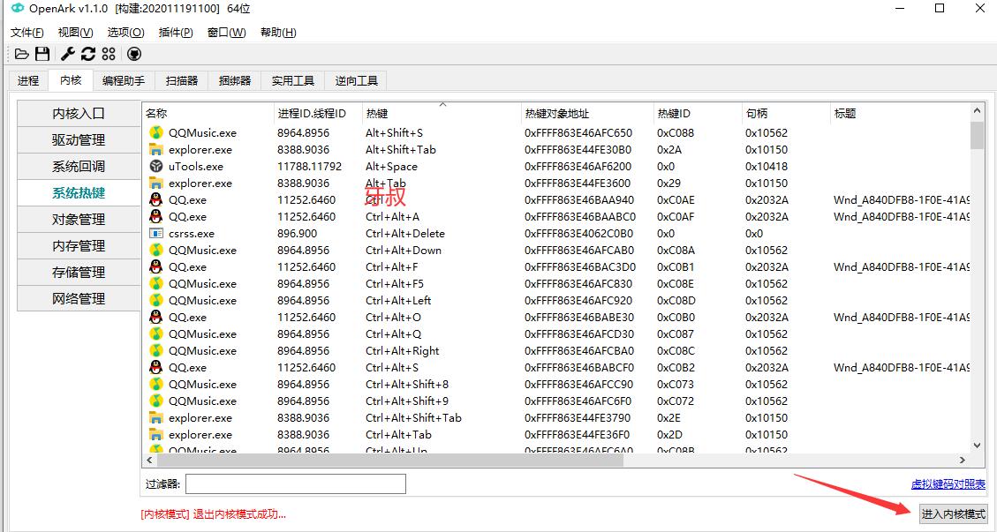Screen dimensions: 997x532
Task: Click QQ penguin icon in the Ctrl+Alt+O row
Action: (x=155, y=317)
